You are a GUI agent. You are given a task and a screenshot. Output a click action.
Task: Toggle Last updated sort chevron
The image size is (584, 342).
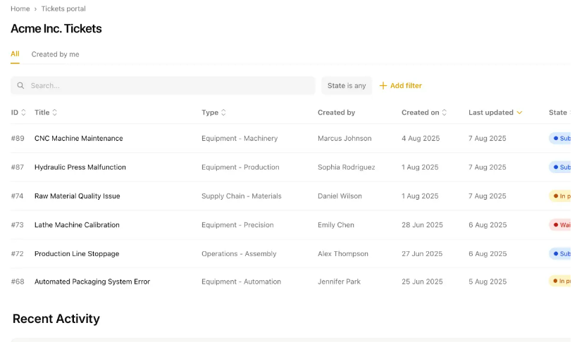coord(520,113)
